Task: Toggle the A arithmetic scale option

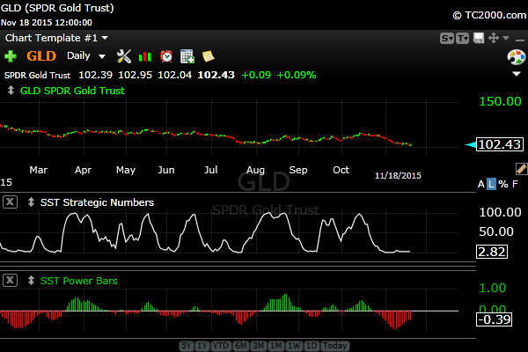Action: [481, 184]
